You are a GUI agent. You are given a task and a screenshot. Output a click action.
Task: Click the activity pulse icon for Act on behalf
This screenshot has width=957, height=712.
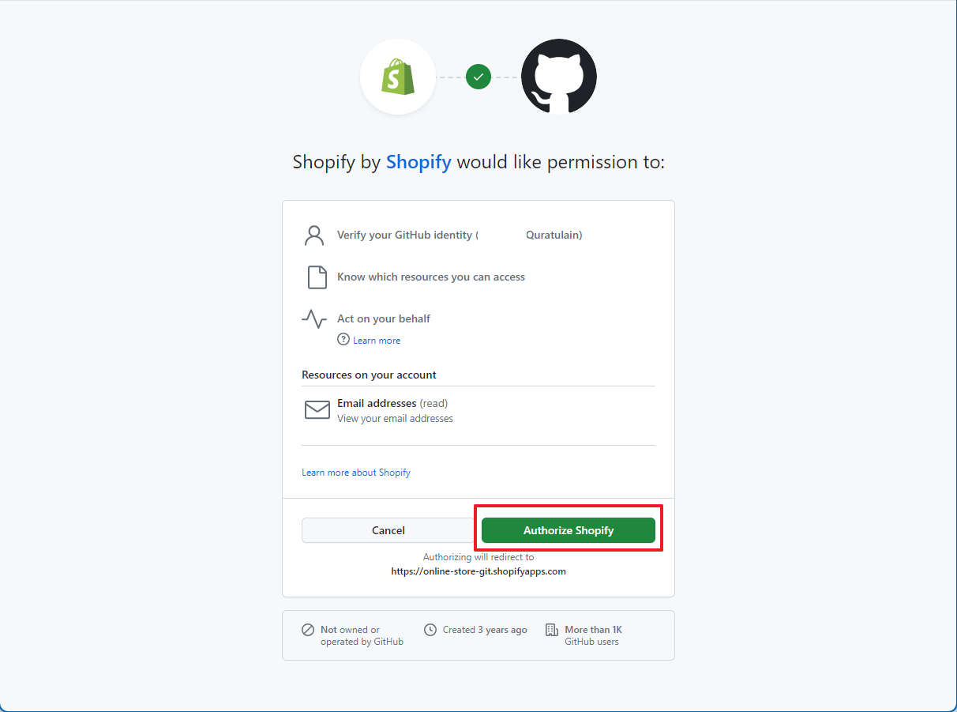point(314,318)
